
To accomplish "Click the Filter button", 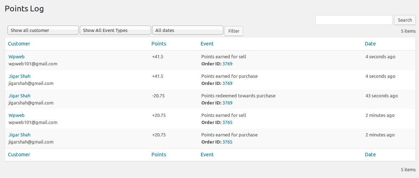I will pyautogui.click(x=234, y=31).
